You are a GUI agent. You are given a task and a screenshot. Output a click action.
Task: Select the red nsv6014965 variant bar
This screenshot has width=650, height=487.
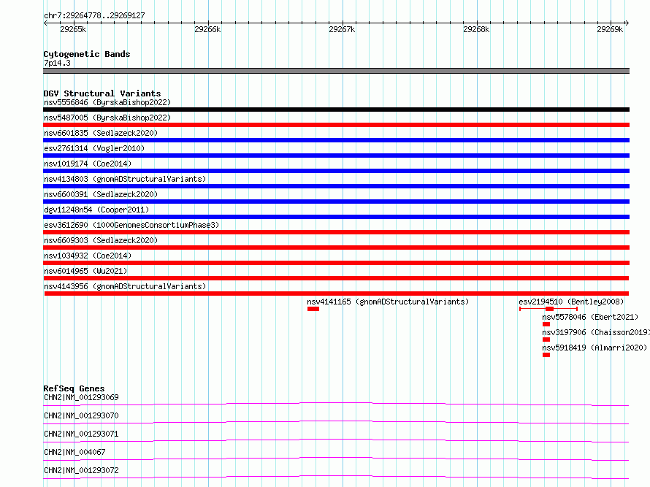point(336,278)
